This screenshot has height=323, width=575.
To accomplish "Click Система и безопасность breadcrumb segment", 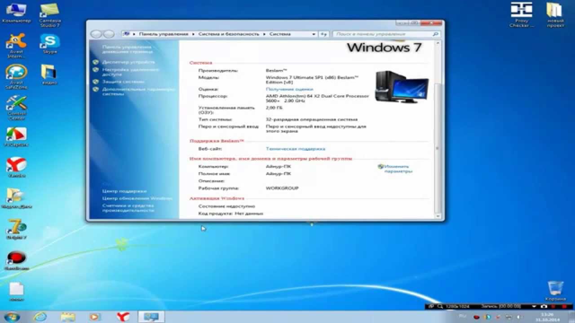I will point(229,34).
